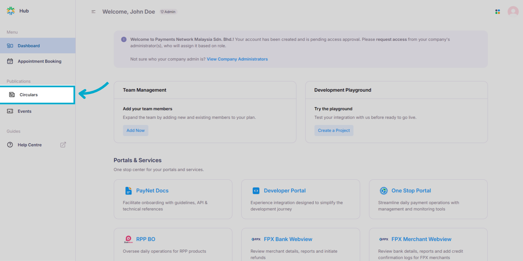The width and height of the screenshot is (523, 261).
Task: Collapse the sidebar with hamburger icon
Action: (93, 12)
